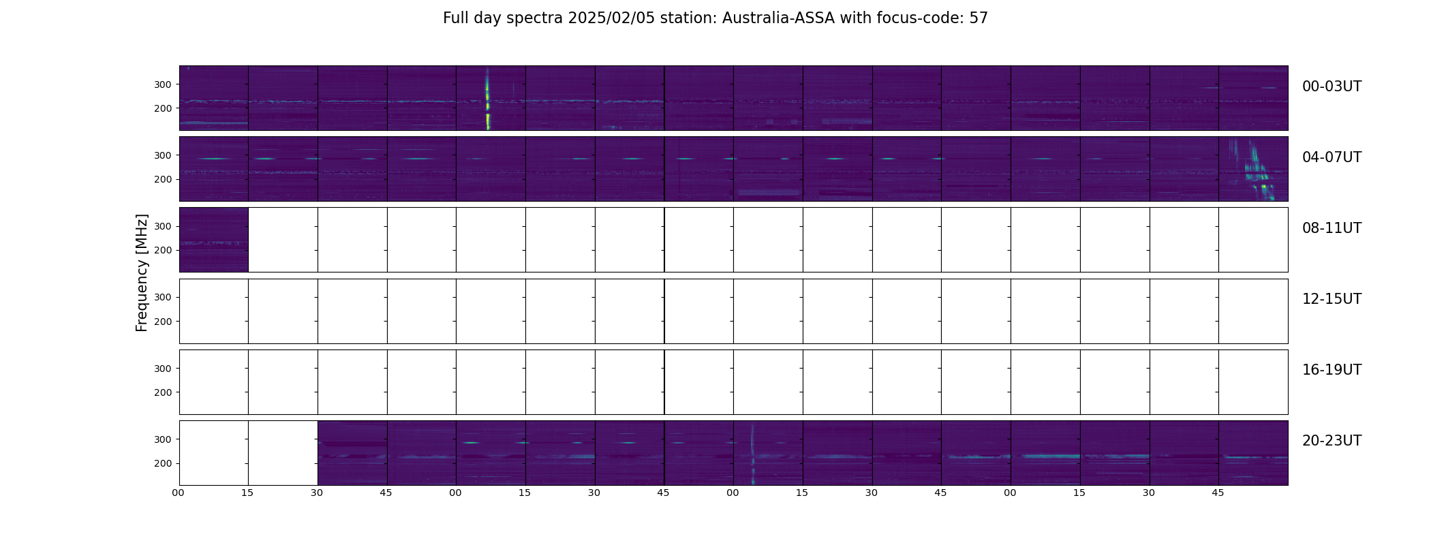Click the 300 tick label of the 16-19UT row
The height and width of the screenshot is (545, 1431).
click(x=163, y=369)
